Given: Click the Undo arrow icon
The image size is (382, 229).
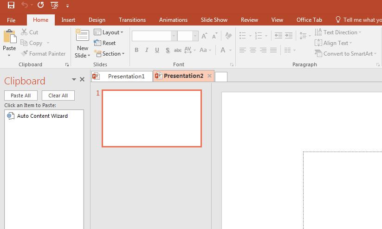Looking at the screenshot, I should 25,5.
